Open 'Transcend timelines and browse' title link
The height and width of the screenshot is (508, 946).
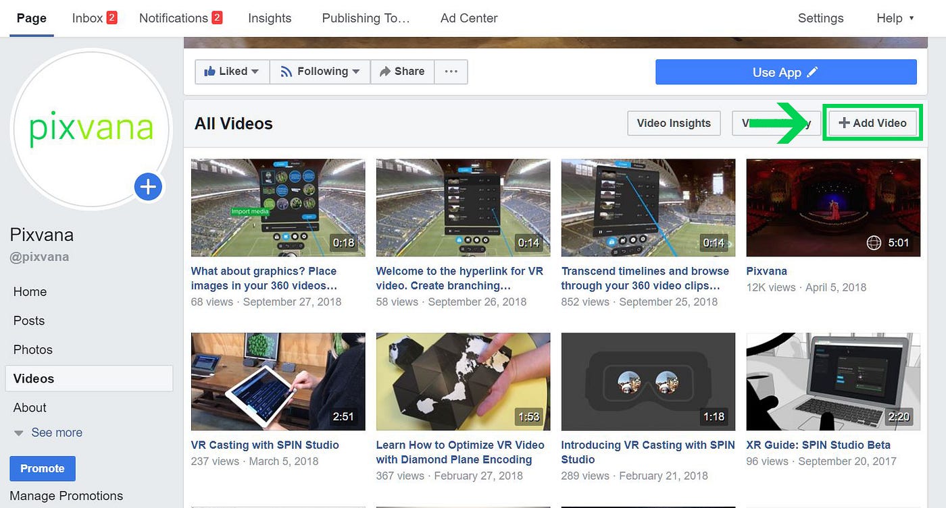[x=645, y=278]
